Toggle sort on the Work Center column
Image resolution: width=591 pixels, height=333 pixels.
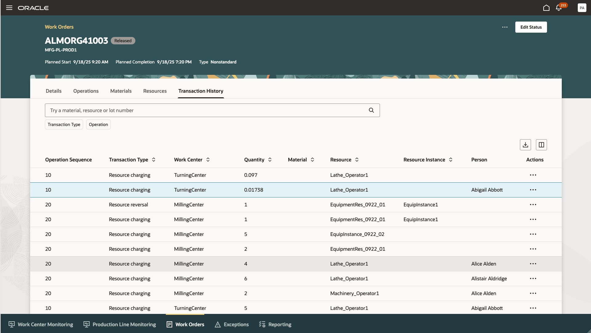click(x=208, y=160)
